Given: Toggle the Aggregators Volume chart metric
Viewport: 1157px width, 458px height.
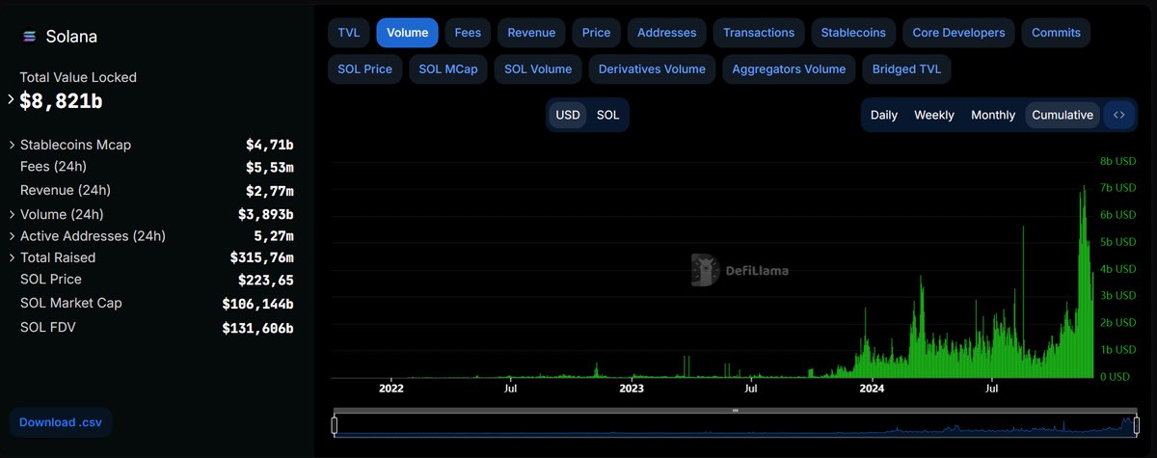Looking at the screenshot, I should [789, 68].
